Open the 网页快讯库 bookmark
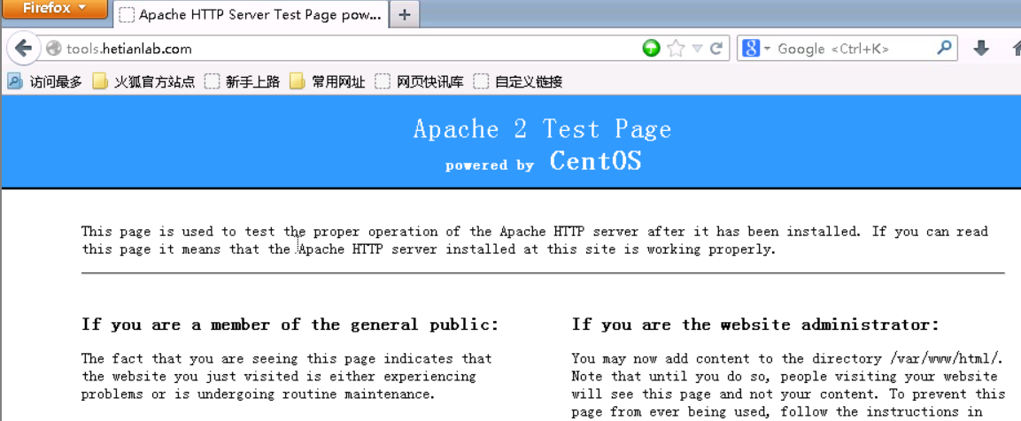Screen dimensions: 1021x421 (x=420, y=82)
